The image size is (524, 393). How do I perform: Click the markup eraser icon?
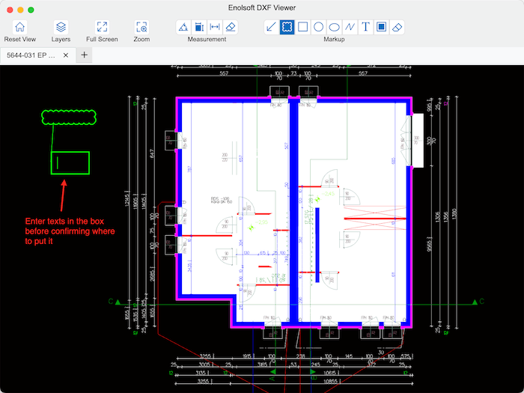(397, 27)
